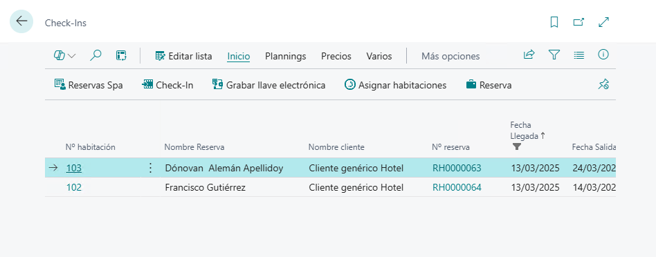Viewport: 656px width, 257px height.
Task: Sort by Fecha Llegada column header
Action: click(525, 130)
